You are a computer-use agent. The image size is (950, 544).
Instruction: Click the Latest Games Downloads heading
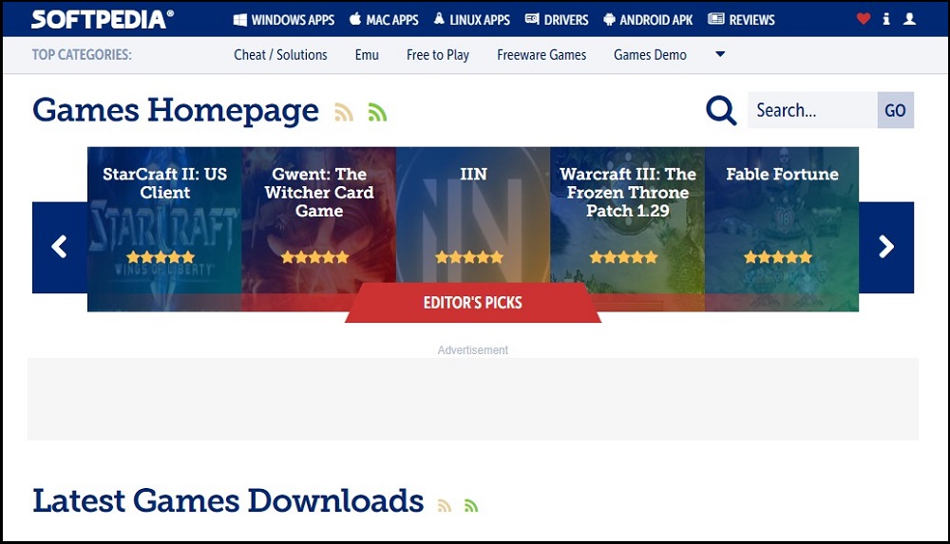(x=228, y=501)
